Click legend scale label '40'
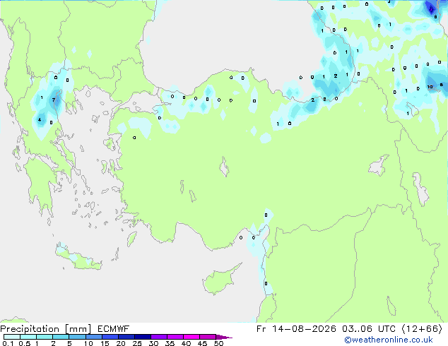448x346 pixels. (186, 343)
